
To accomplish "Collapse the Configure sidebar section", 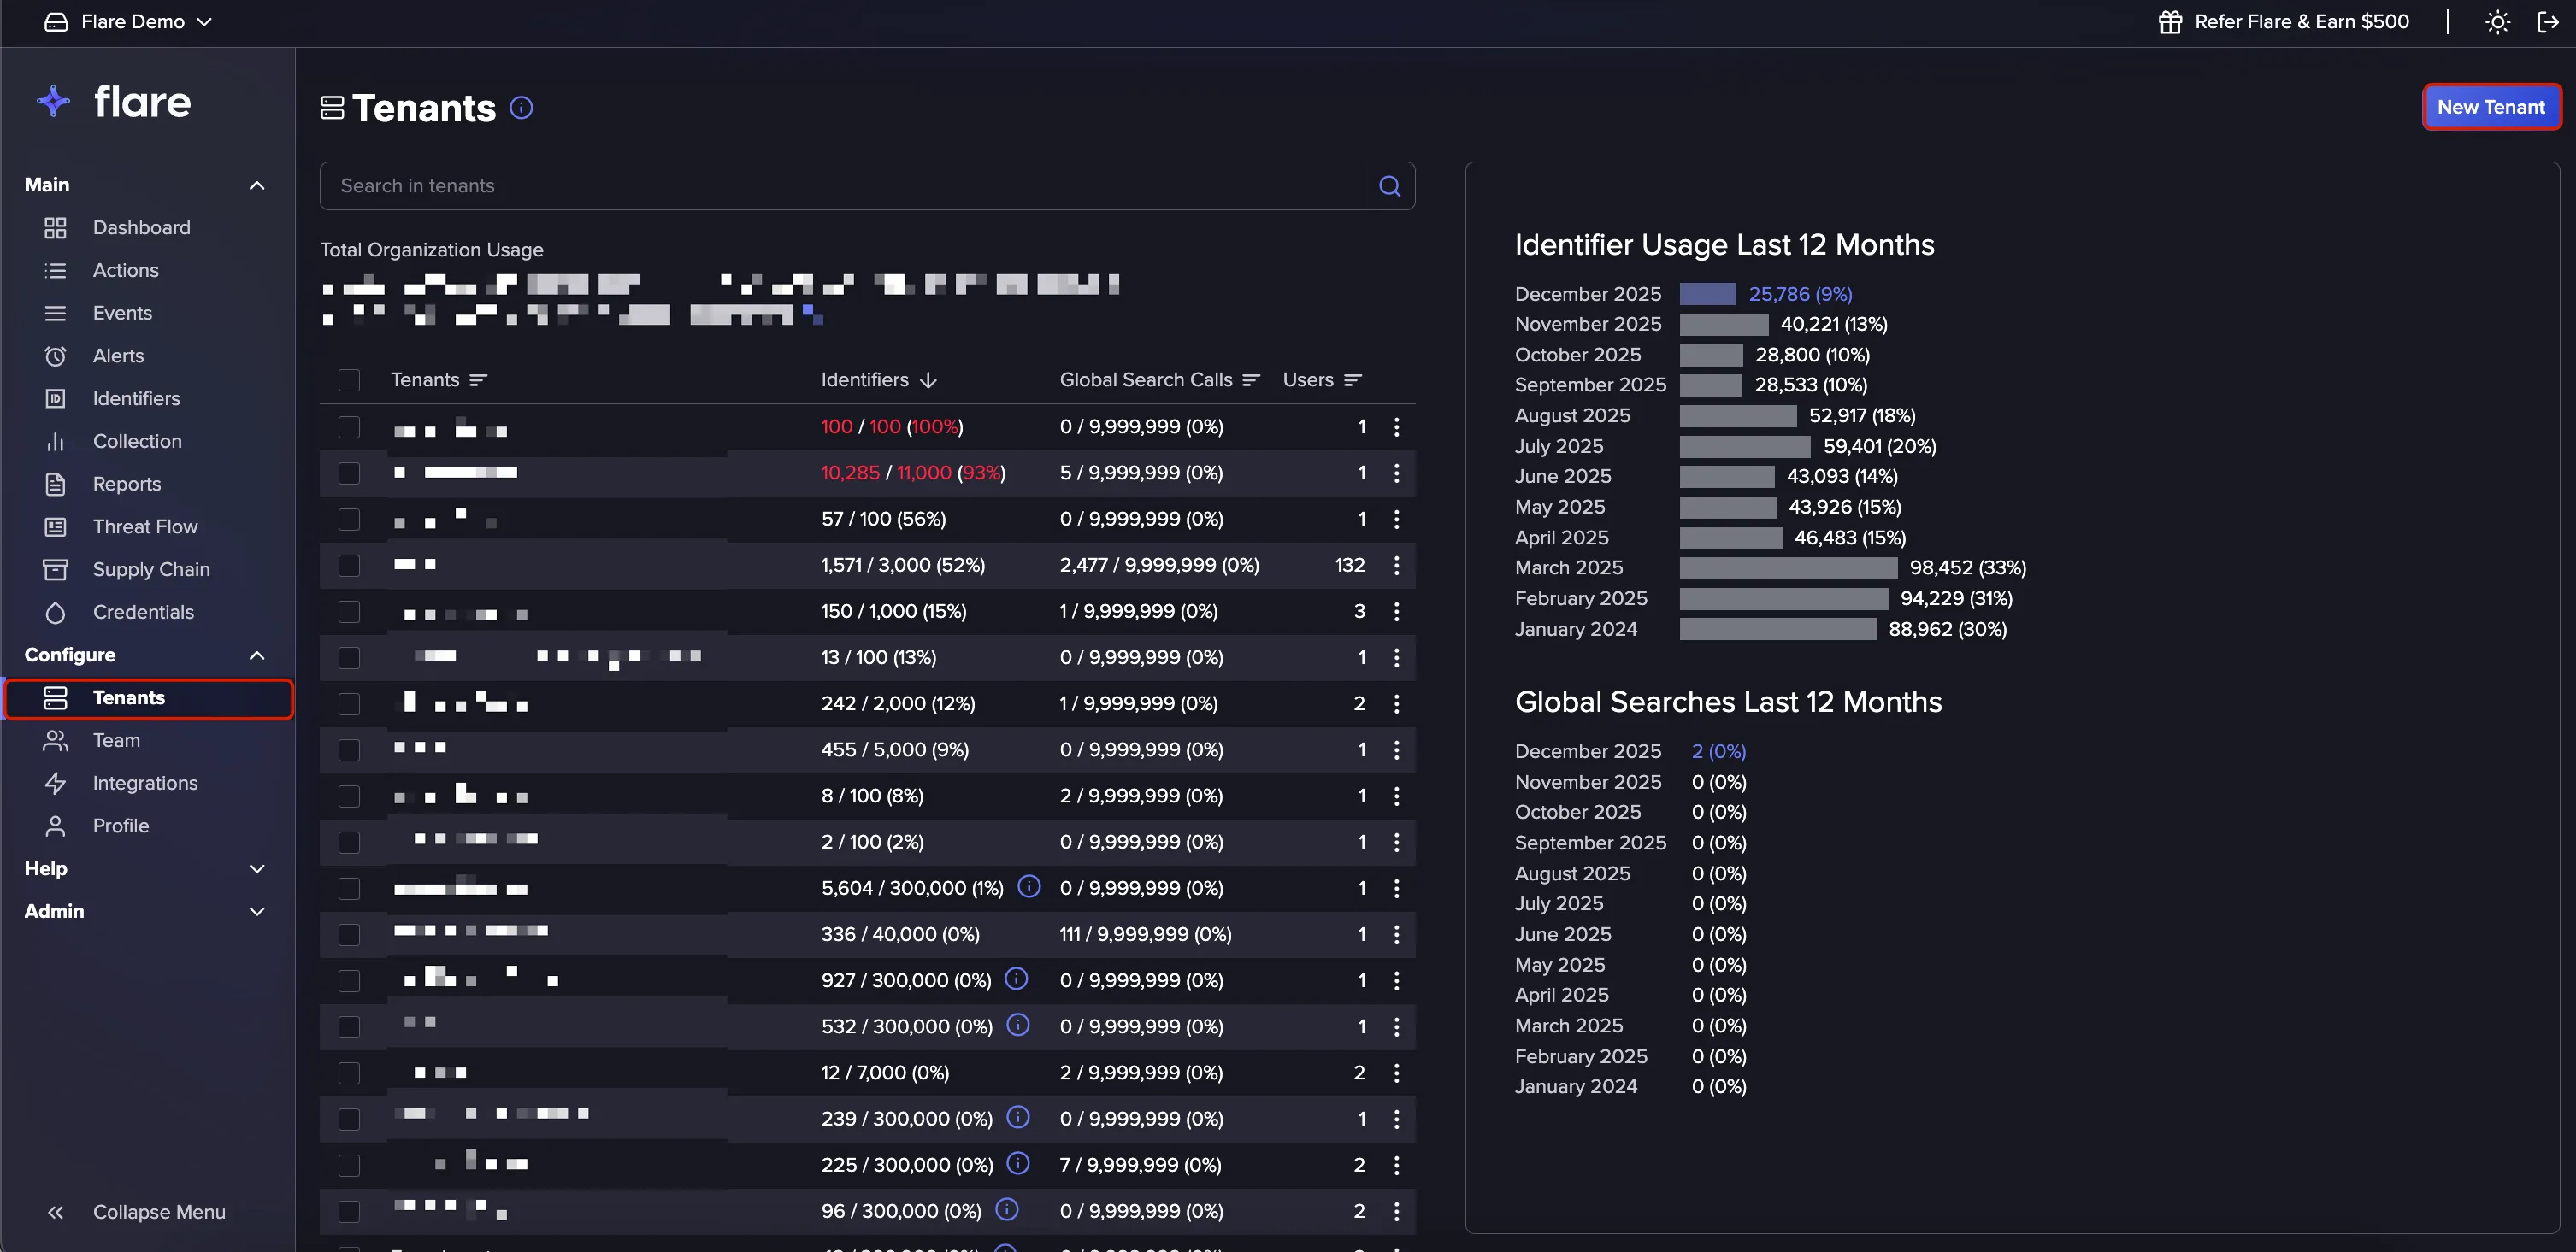I will [256, 655].
